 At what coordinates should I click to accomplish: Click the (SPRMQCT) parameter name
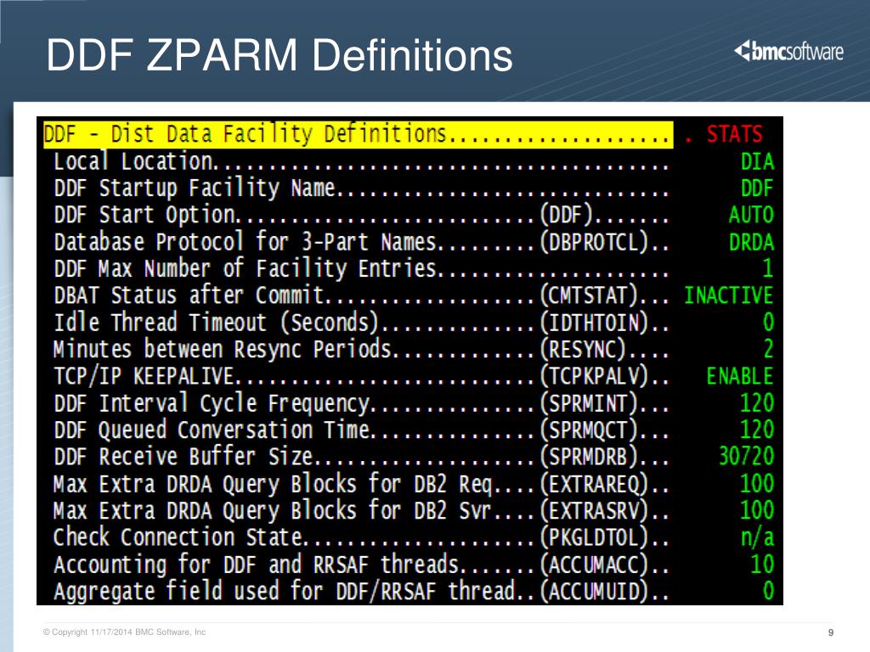point(589,430)
